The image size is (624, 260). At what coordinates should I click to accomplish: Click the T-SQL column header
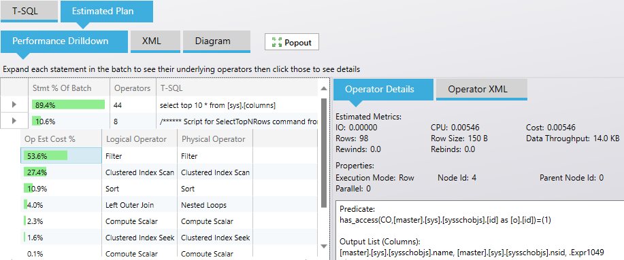click(x=237, y=88)
